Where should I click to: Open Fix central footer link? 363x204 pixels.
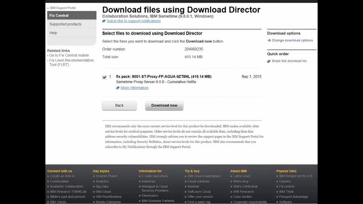[287, 186]
